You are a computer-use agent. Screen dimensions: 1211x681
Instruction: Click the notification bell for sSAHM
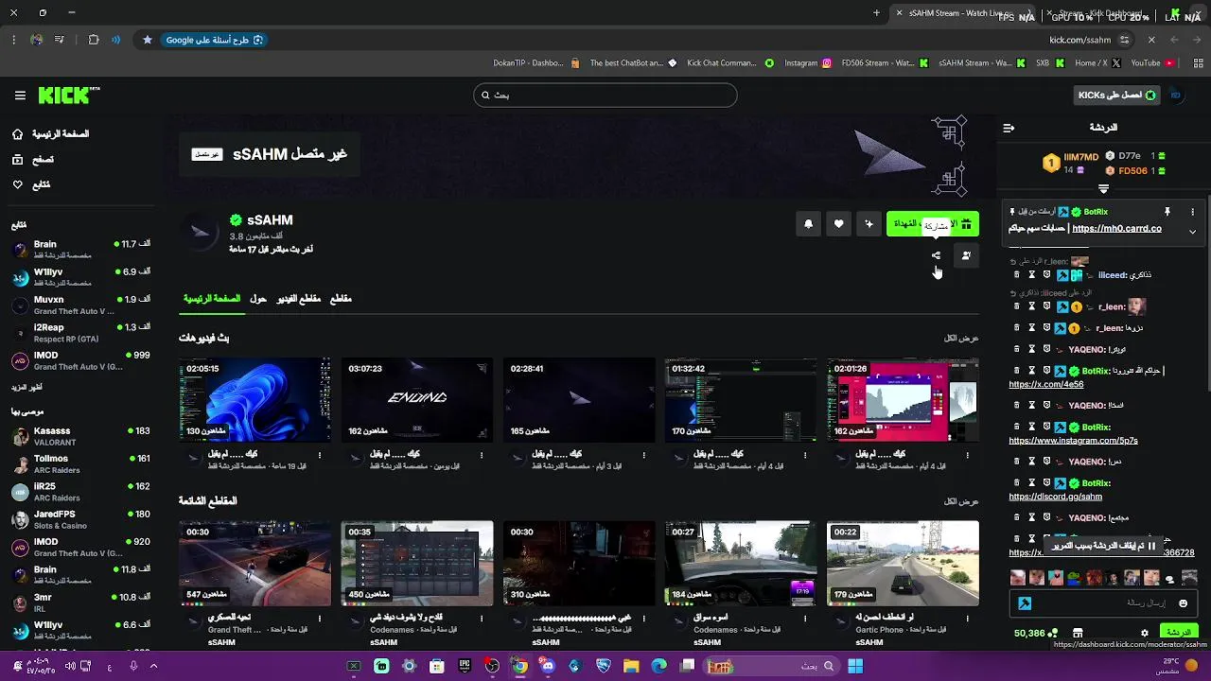point(808,224)
